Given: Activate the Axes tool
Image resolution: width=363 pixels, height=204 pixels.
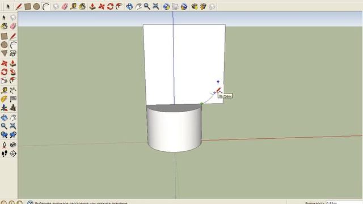Looking at the screenshot, I should pos(4,108).
